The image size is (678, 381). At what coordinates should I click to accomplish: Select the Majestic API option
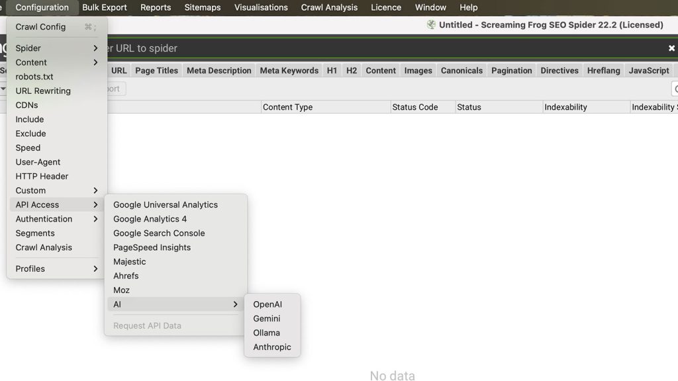(175, 262)
